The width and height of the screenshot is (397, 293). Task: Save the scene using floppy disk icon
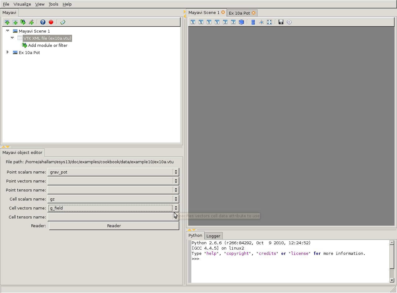click(x=281, y=22)
